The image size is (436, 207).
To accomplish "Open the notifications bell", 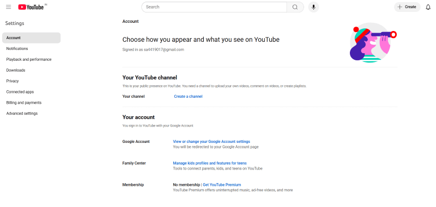I will [x=428, y=7].
